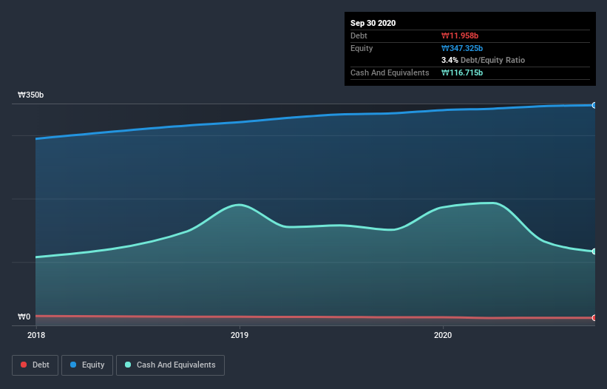Click the ₩116.715b cash value

(462, 72)
